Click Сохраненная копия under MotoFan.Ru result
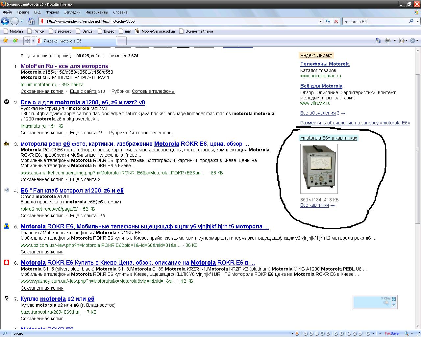 coord(42,91)
